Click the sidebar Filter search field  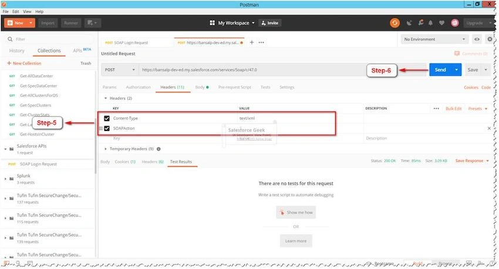click(51, 39)
